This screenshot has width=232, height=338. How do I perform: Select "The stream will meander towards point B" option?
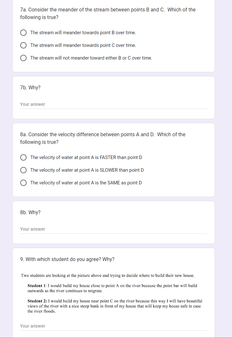pyautogui.click(x=23, y=33)
